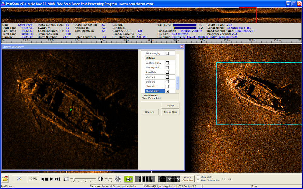Open a sonar file with folder icon

[5, 179]
